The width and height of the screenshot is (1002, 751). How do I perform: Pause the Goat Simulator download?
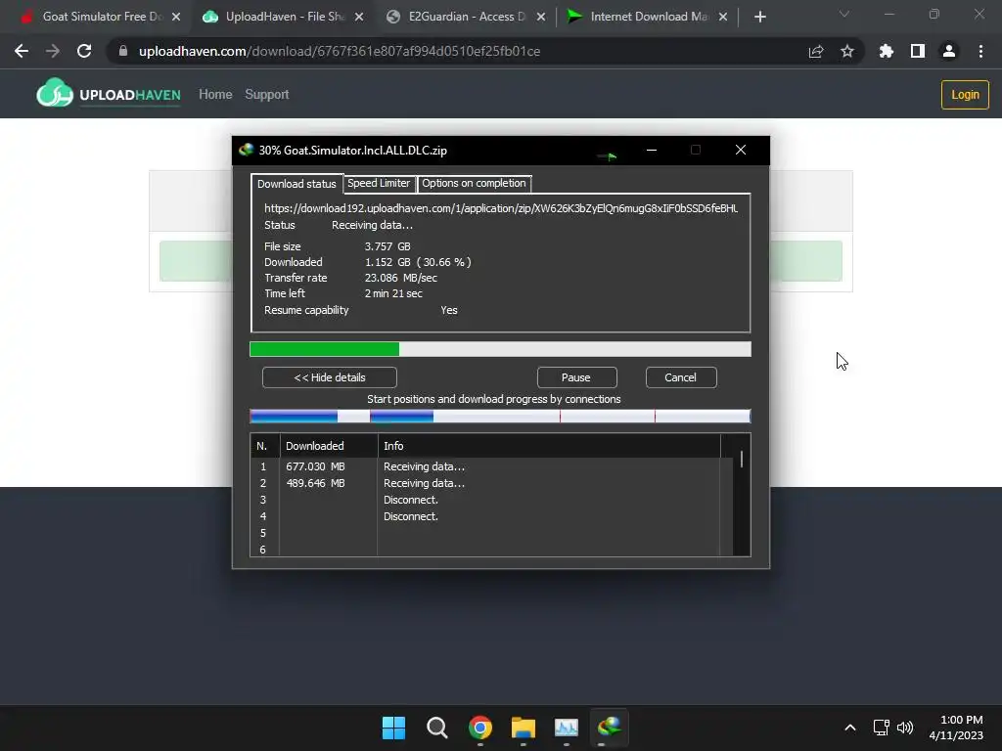(x=576, y=377)
